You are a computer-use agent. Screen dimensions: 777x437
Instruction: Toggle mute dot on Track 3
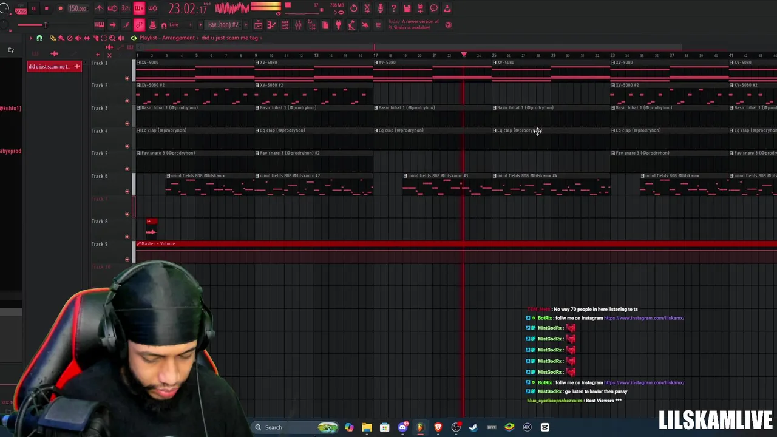[127, 123]
